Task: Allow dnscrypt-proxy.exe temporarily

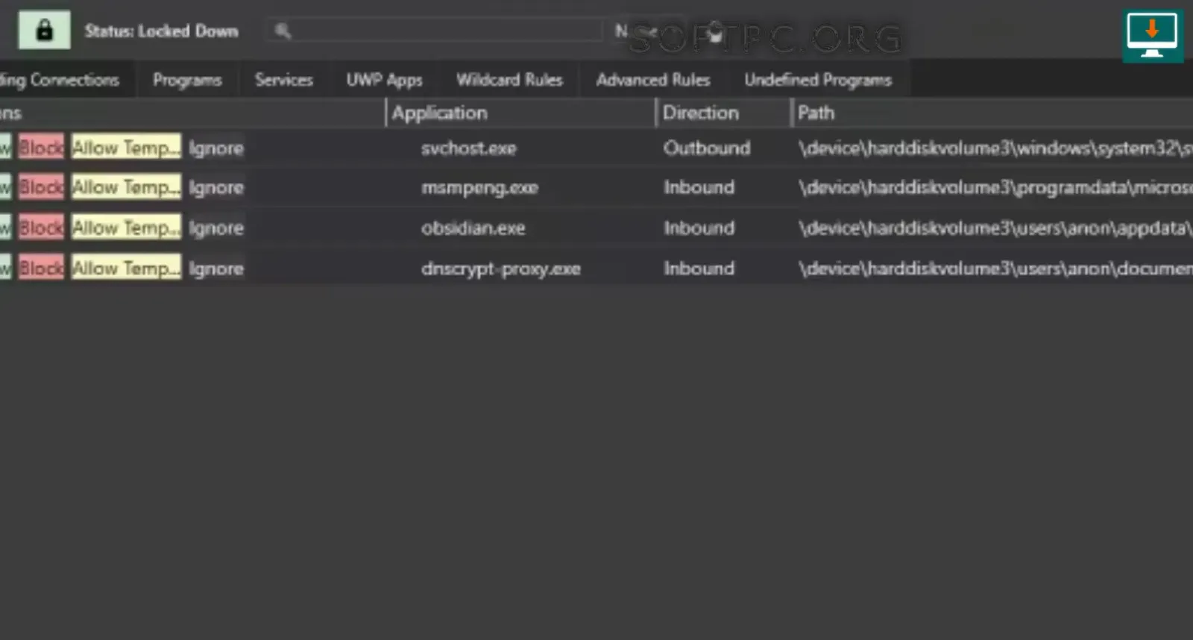Action: [x=126, y=268]
